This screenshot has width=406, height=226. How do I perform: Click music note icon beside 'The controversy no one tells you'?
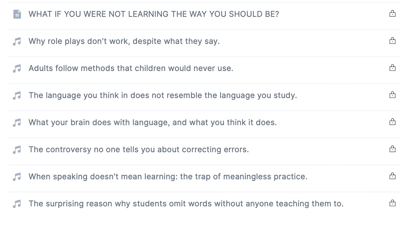click(17, 149)
